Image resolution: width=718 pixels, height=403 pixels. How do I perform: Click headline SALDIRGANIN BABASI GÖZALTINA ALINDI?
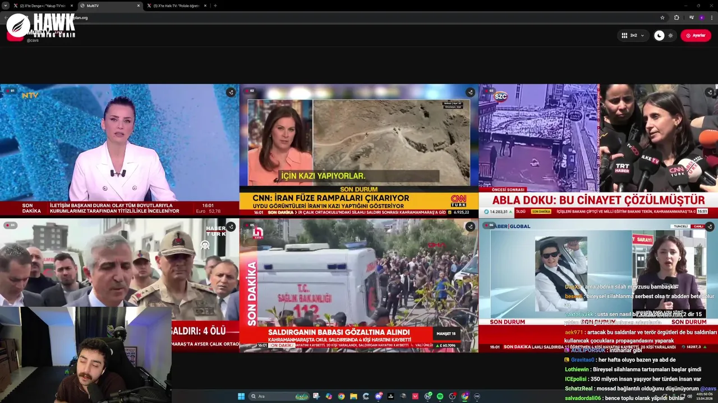point(339,332)
